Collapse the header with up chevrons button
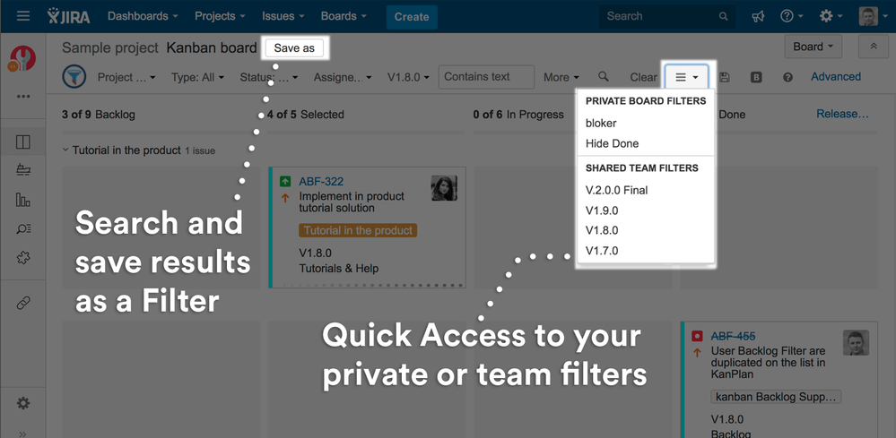 (x=874, y=47)
